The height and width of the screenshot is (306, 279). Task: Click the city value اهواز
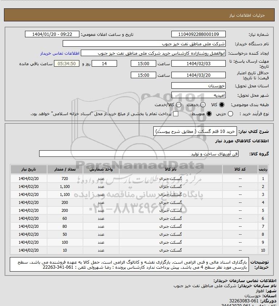(260, 291)
